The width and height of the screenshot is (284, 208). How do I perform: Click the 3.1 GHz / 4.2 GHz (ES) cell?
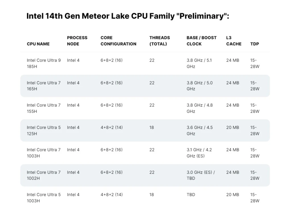click(x=199, y=153)
